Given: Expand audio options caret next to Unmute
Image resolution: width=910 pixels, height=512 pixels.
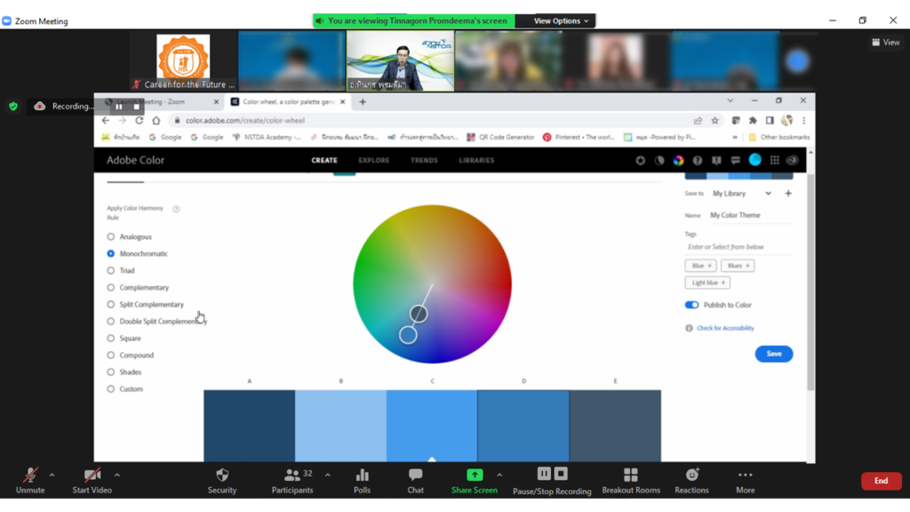Looking at the screenshot, I should pos(52,476).
